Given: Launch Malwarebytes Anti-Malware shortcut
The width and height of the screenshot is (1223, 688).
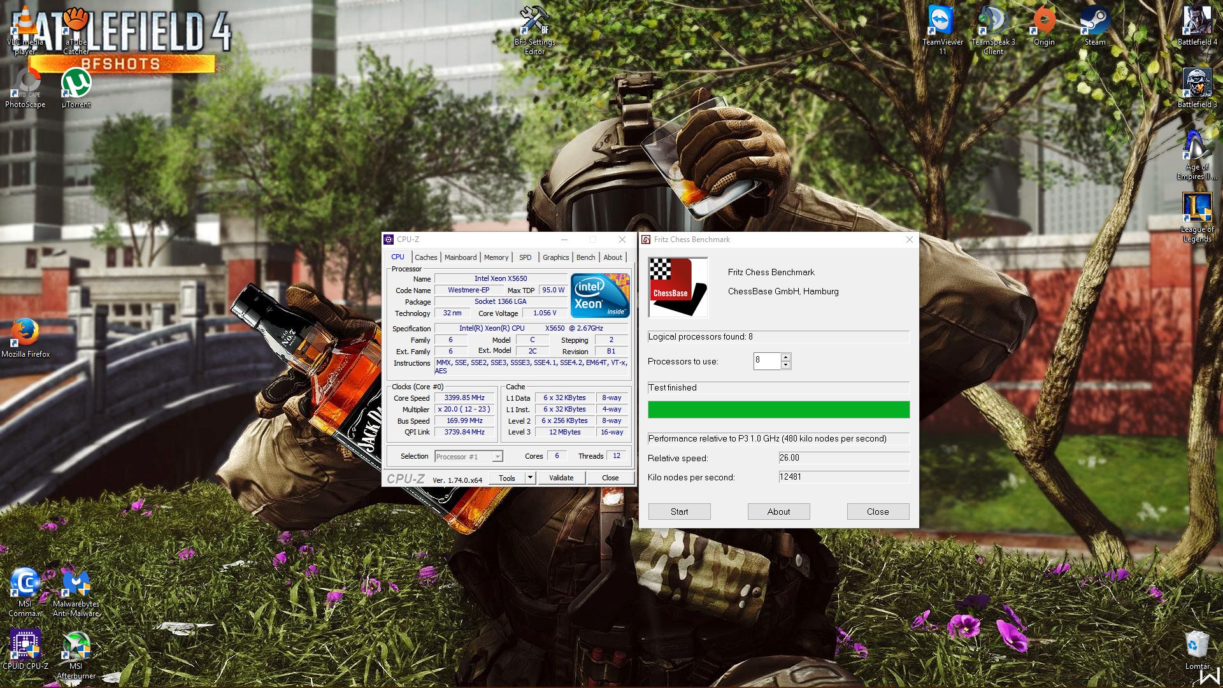Looking at the screenshot, I should point(76,592).
